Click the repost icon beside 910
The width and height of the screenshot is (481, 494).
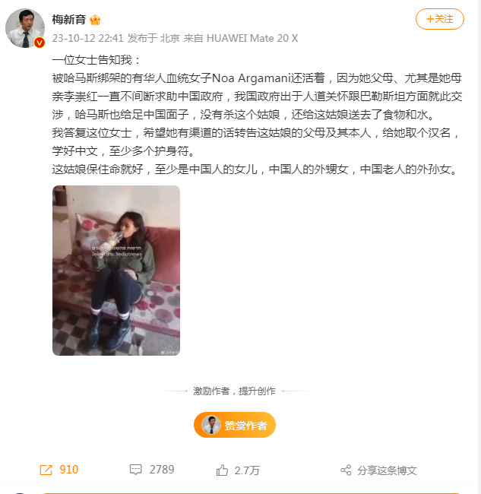(46, 470)
